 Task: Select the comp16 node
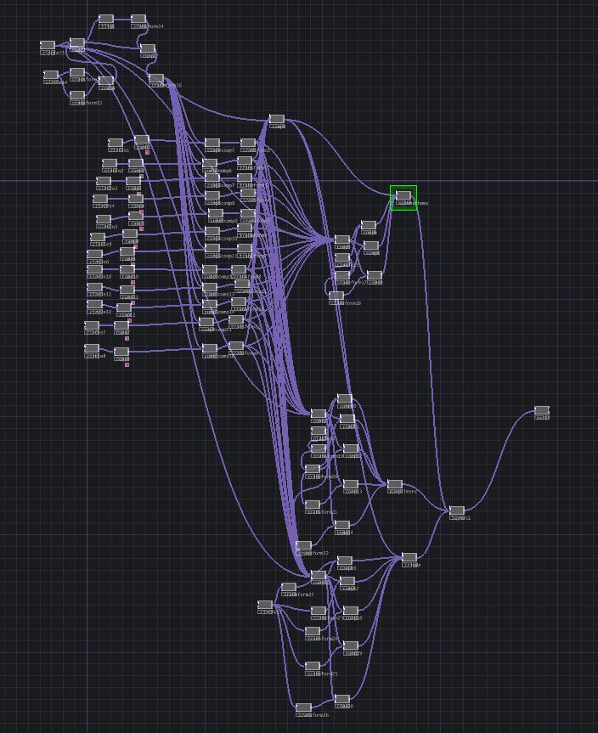pyautogui.click(x=210, y=348)
